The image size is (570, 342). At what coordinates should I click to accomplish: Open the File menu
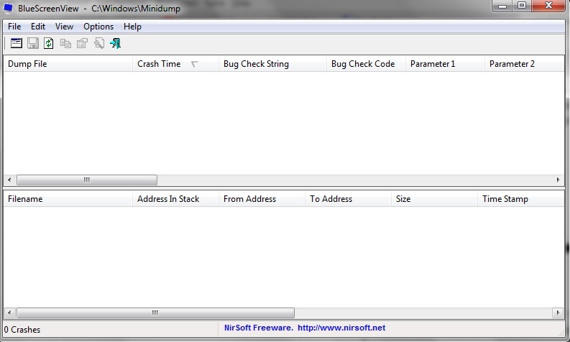(x=14, y=27)
